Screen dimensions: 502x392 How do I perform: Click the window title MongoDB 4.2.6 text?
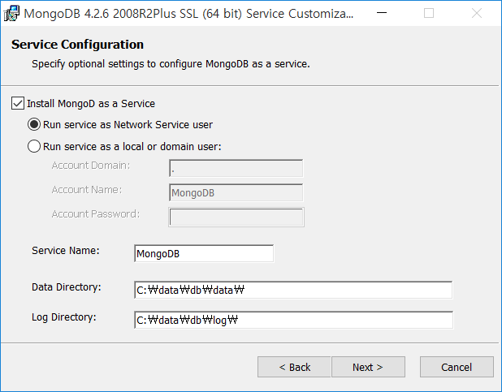(x=189, y=14)
